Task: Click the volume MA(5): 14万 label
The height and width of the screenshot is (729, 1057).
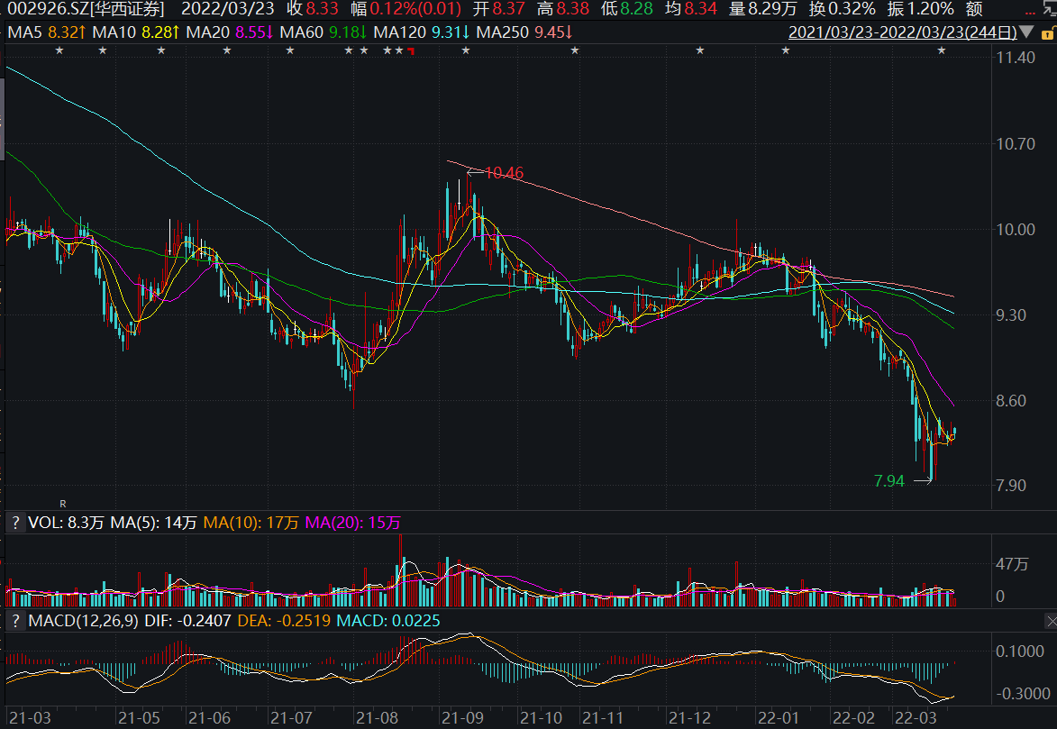Action: tap(154, 523)
